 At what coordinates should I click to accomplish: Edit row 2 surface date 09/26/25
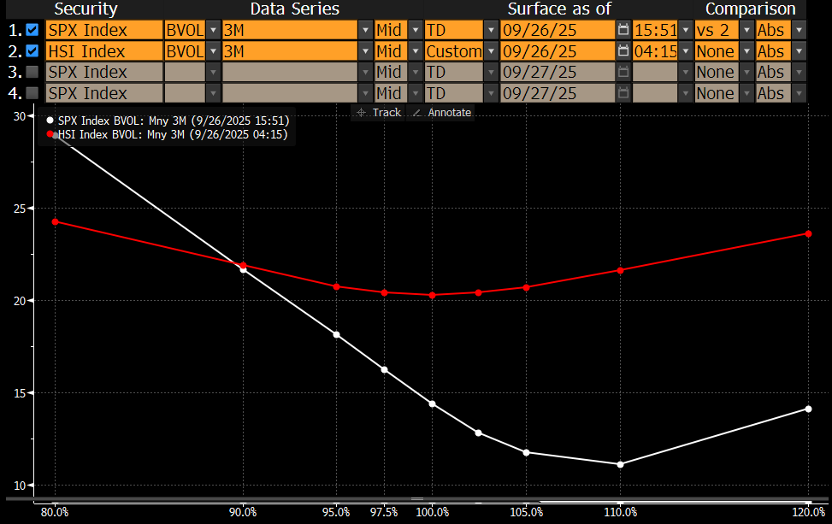point(558,51)
